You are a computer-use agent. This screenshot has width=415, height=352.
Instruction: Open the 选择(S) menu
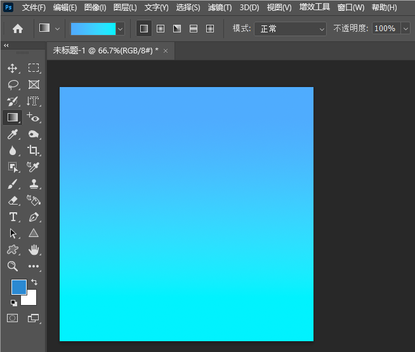coord(188,8)
